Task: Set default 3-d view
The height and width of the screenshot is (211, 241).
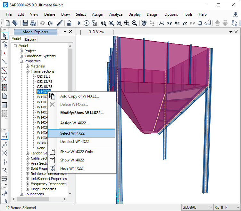Action: 161,23
